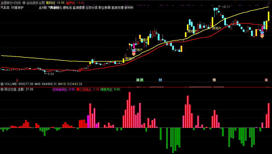
Task: Click the deepest green bar in 跟庄控盘 panel
Action: click(173, 140)
